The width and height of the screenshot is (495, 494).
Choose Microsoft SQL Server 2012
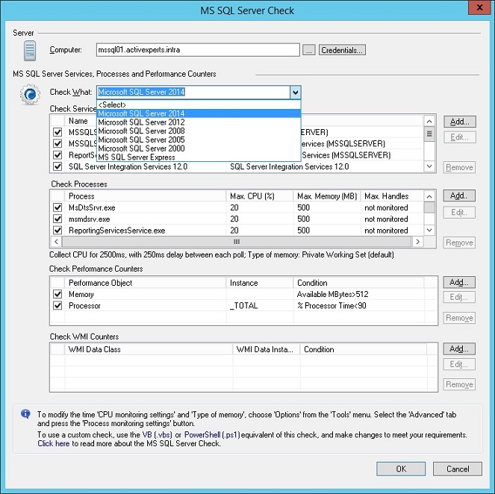pos(199,122)
